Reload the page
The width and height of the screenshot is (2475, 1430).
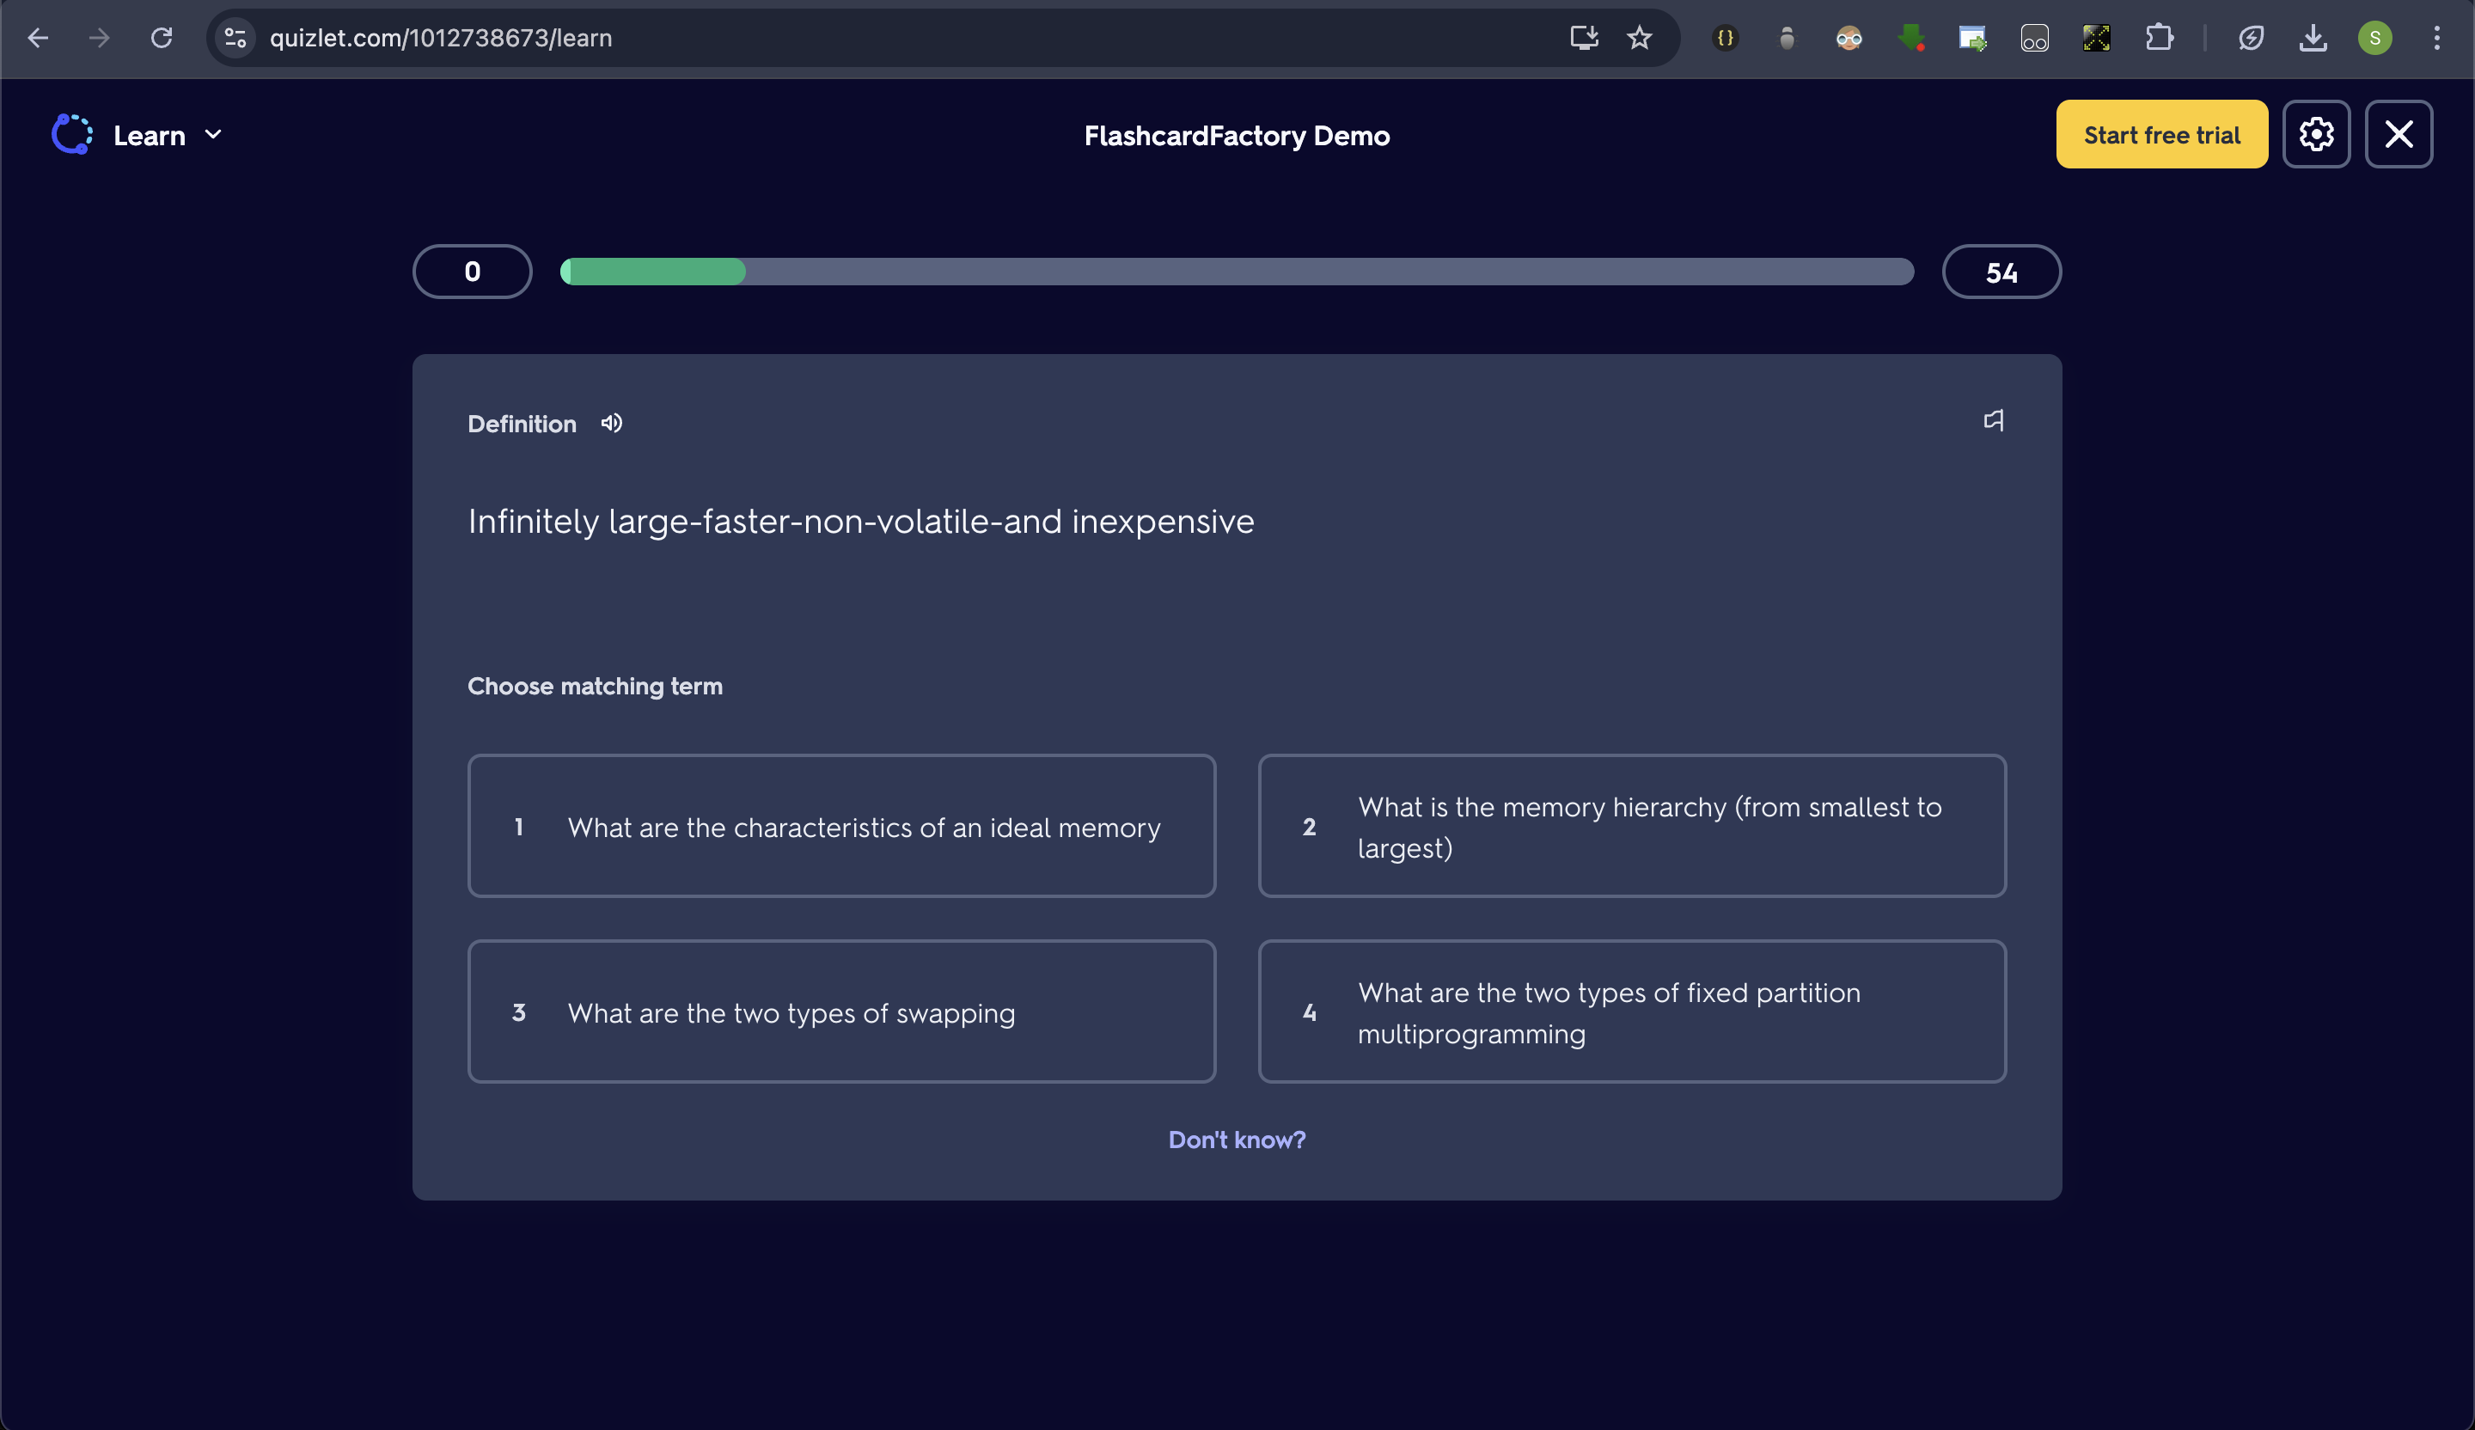[x=161, y=39]
